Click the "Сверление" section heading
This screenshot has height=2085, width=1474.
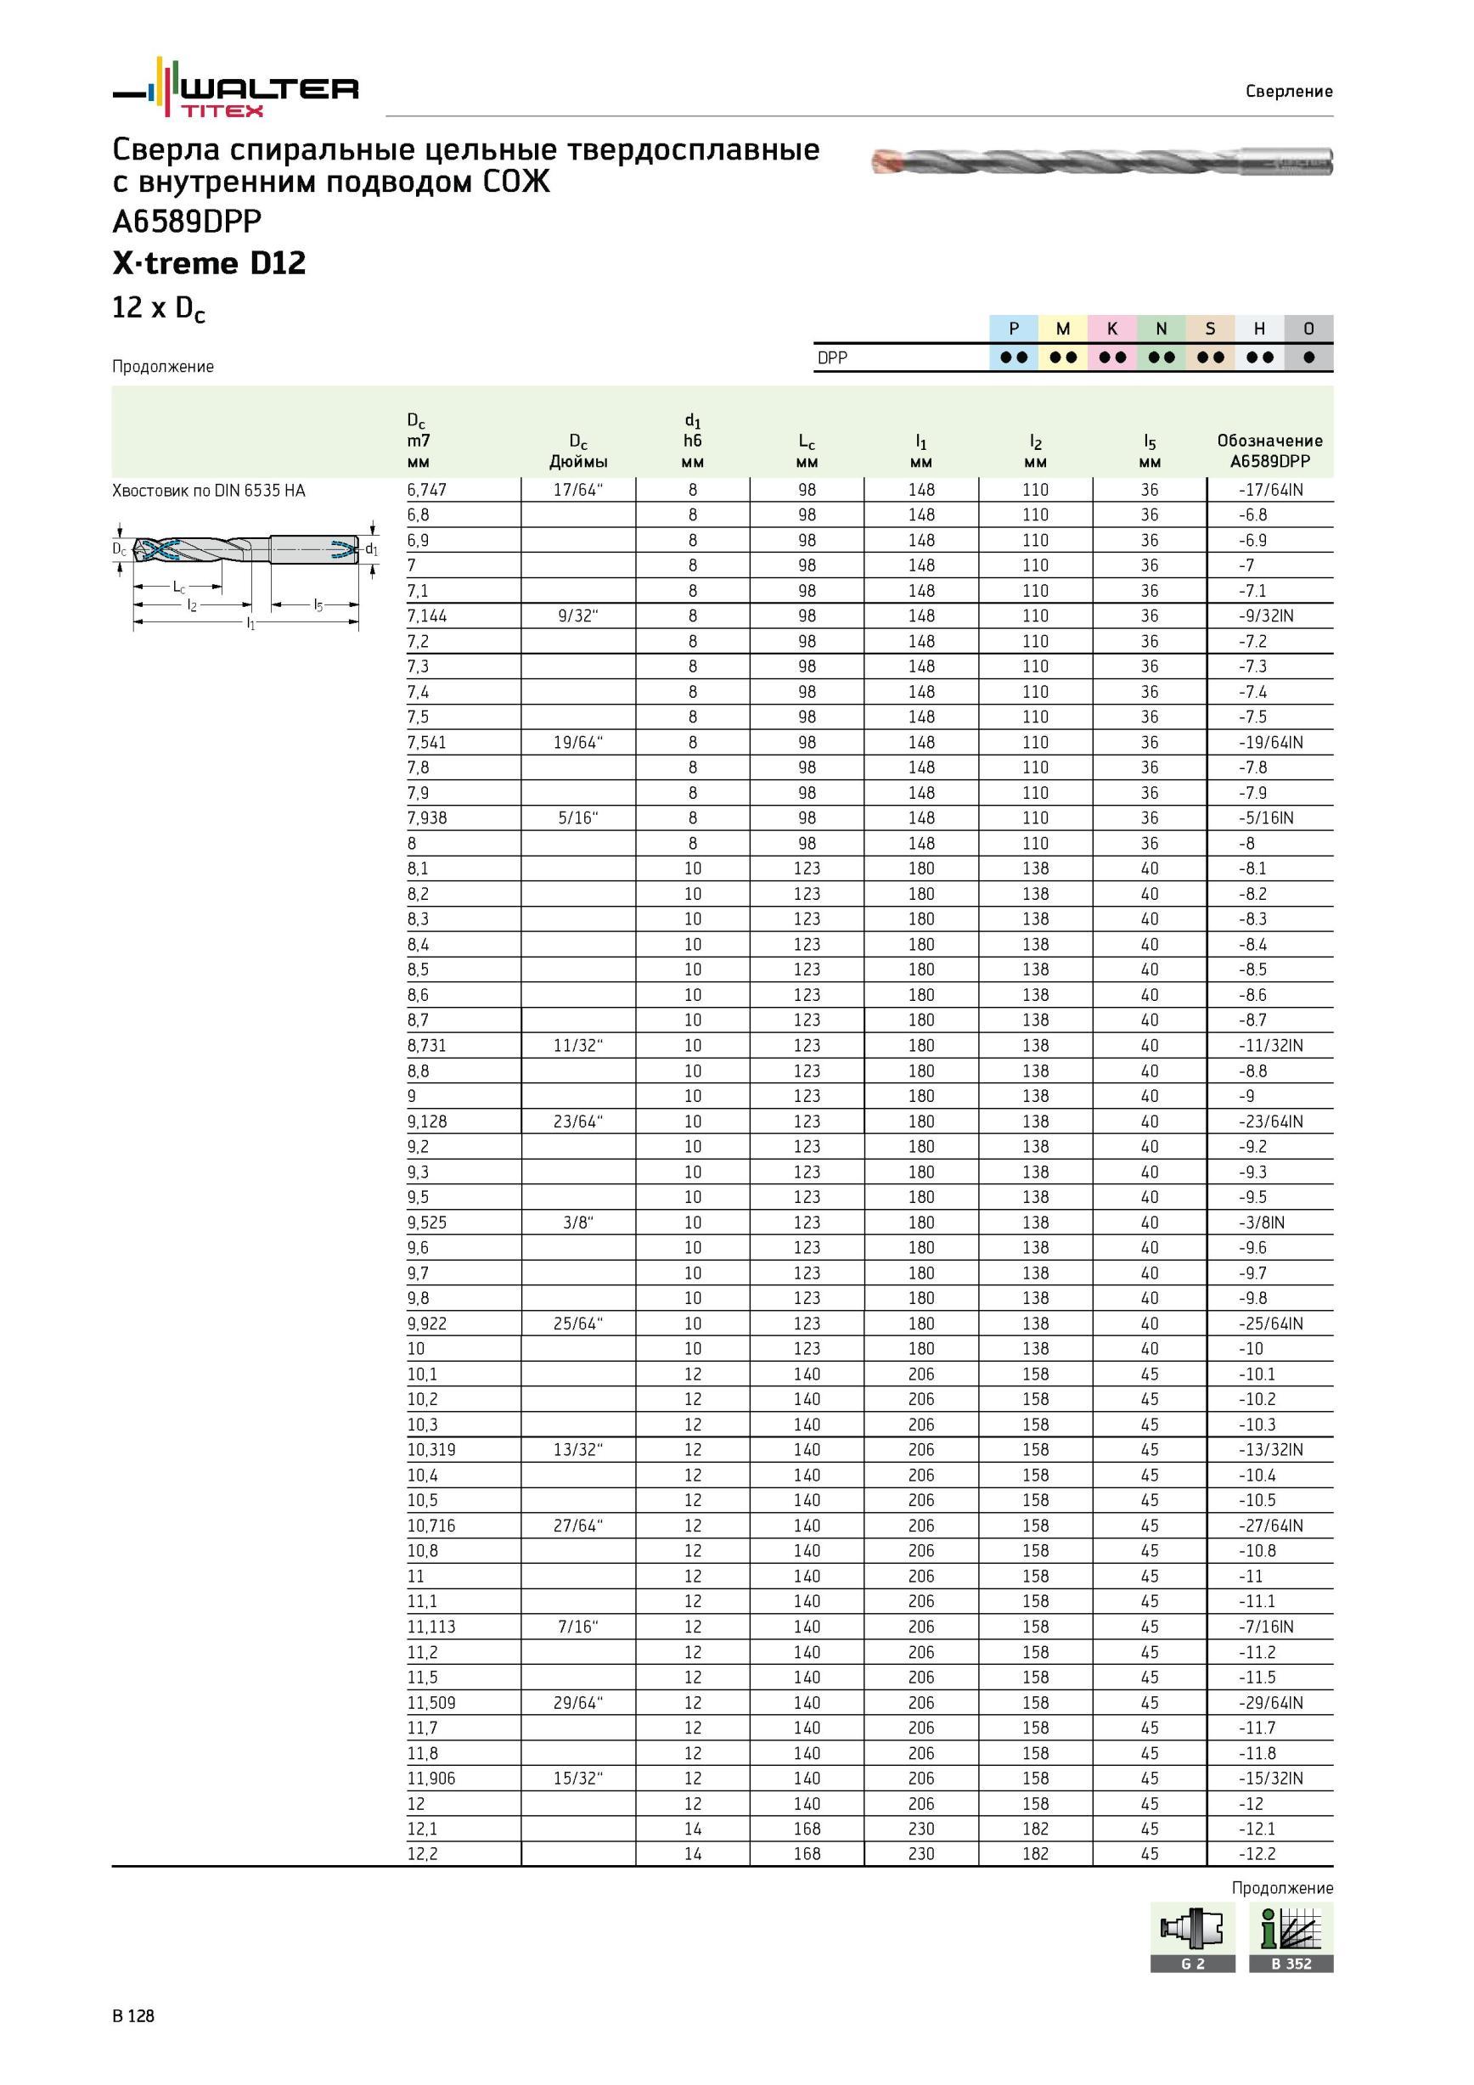point(1289,91)
